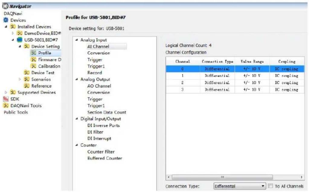Open DI Interrupt item
Viewport: 309px width, 192px height.
point(99,138)
